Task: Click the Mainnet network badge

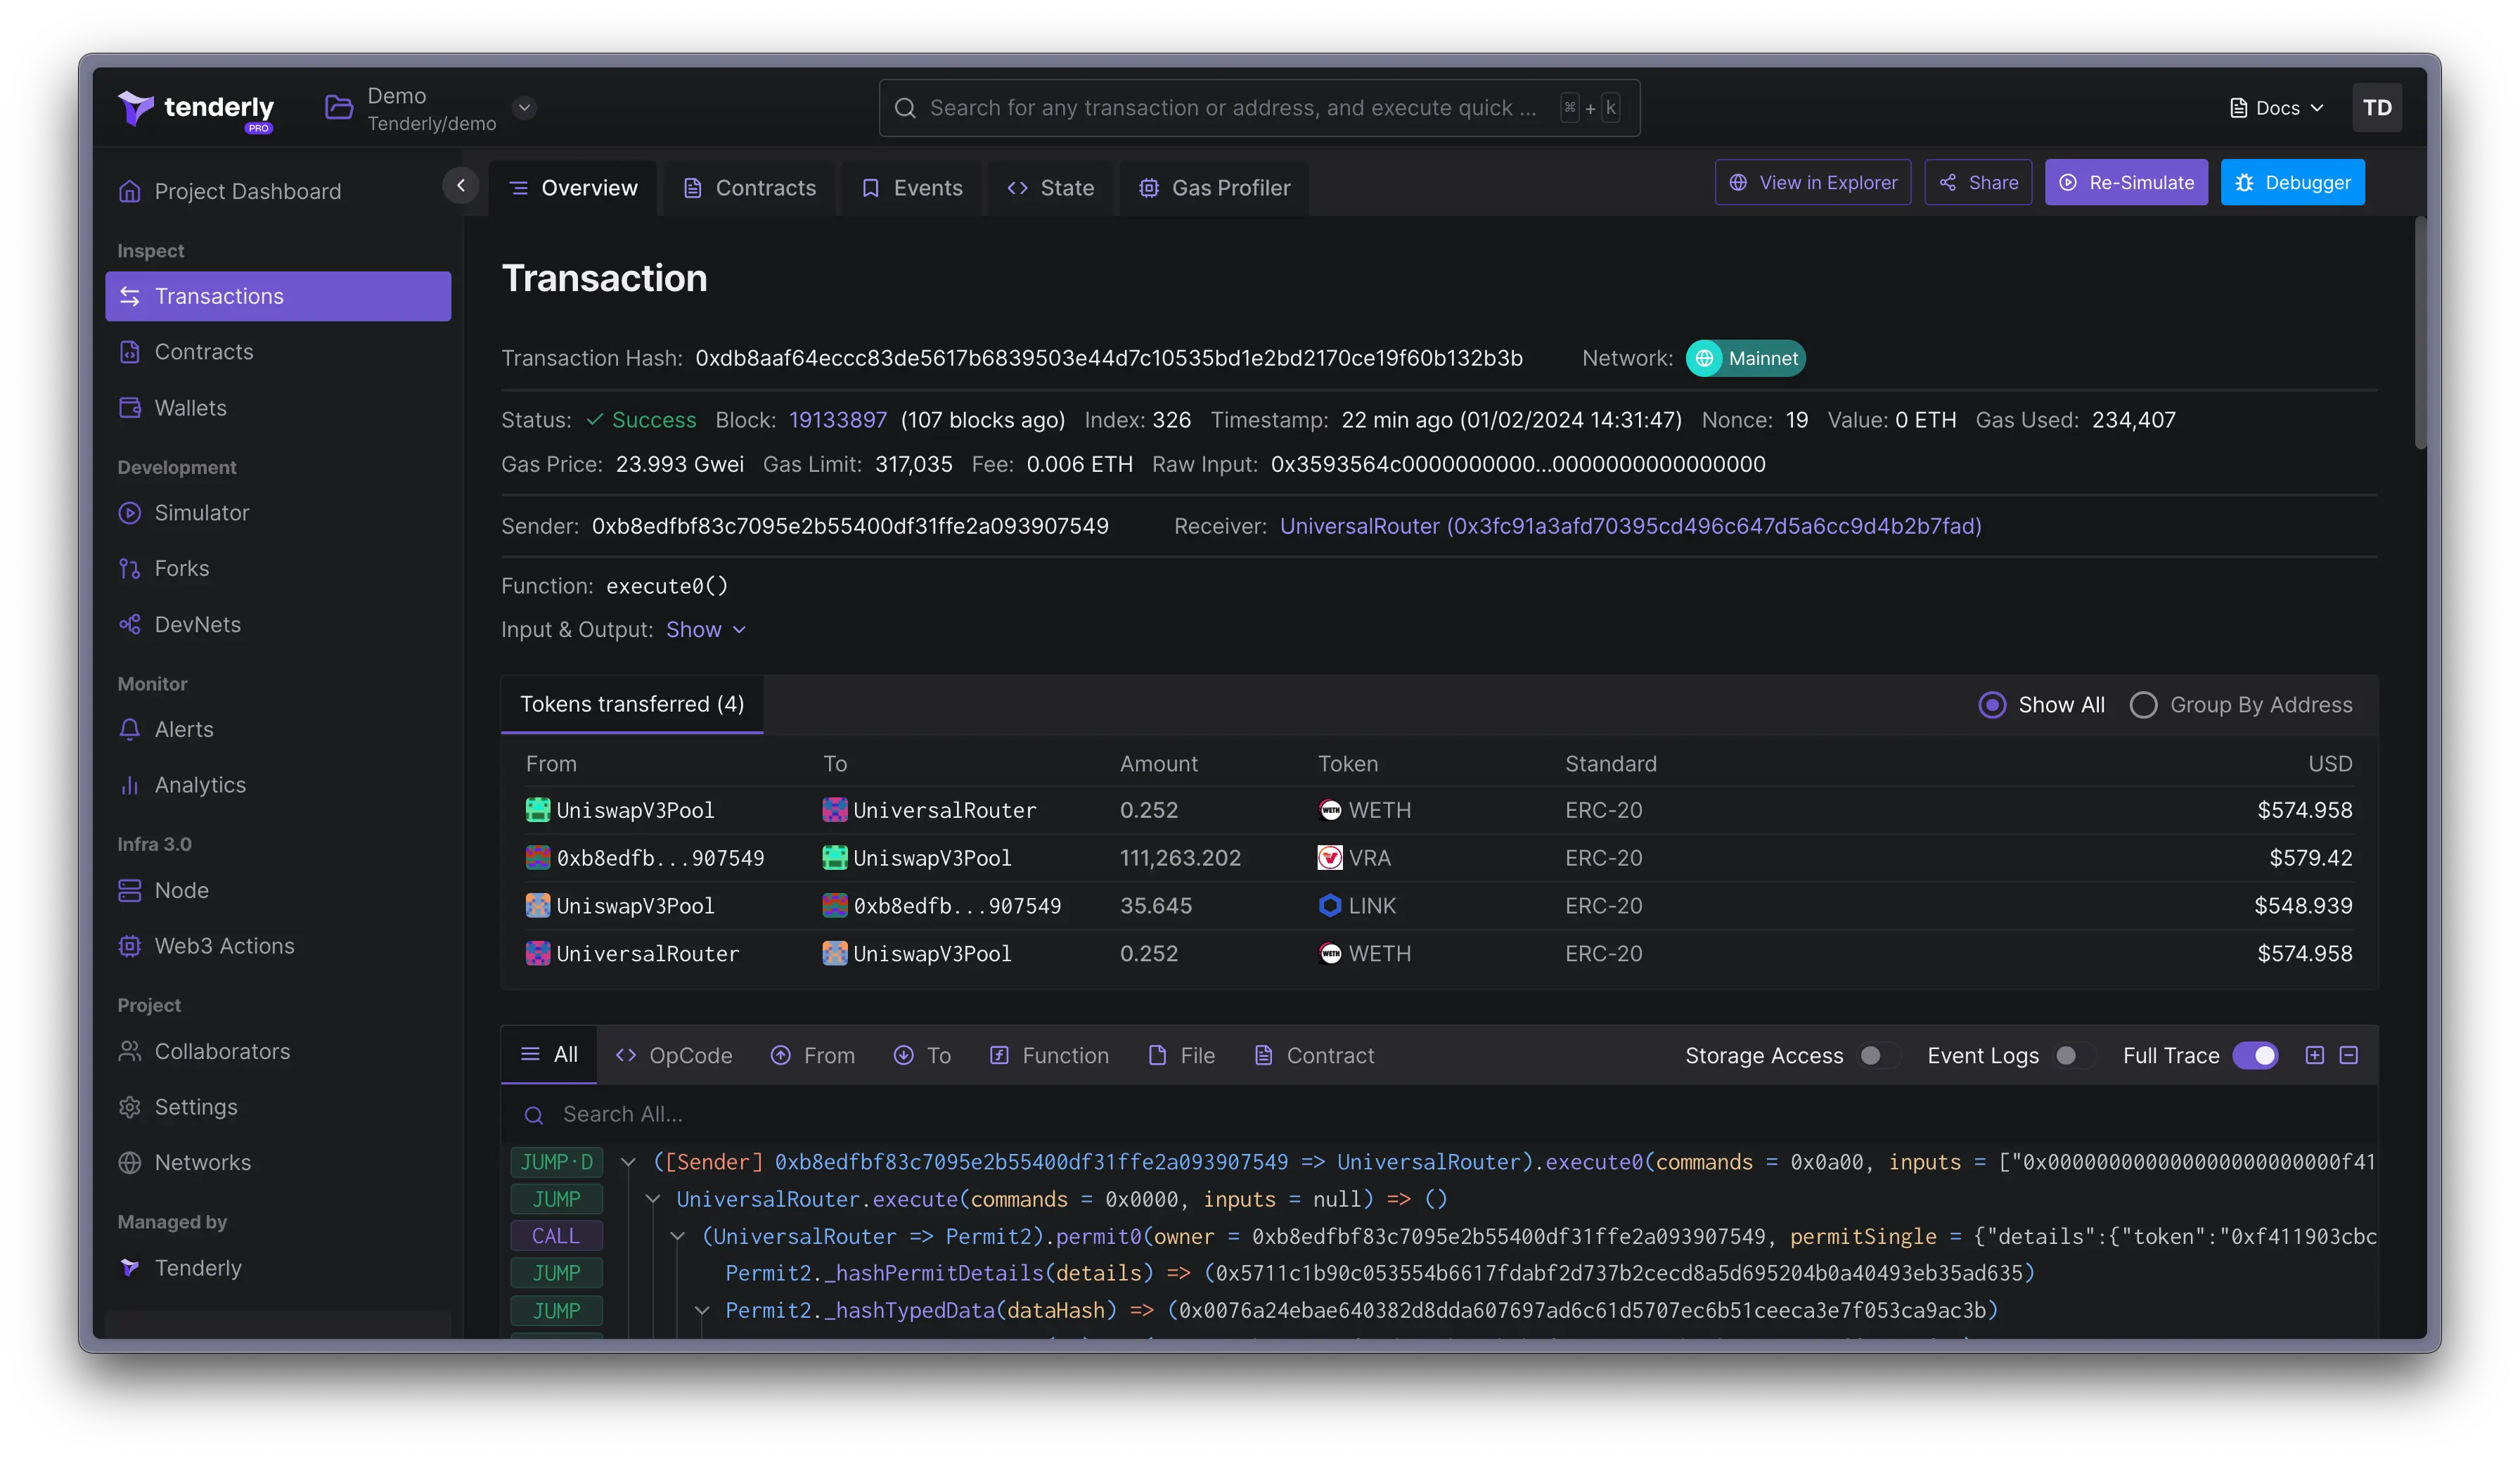Action: (1745, 358)
